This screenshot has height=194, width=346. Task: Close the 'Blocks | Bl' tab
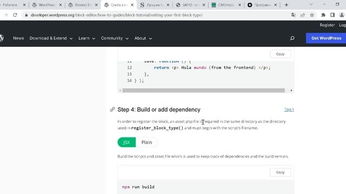[x=96, y=5]
